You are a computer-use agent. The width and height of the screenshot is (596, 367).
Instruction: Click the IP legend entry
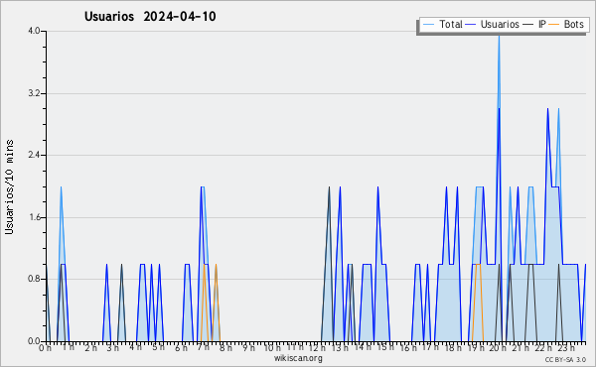point(534,25)
